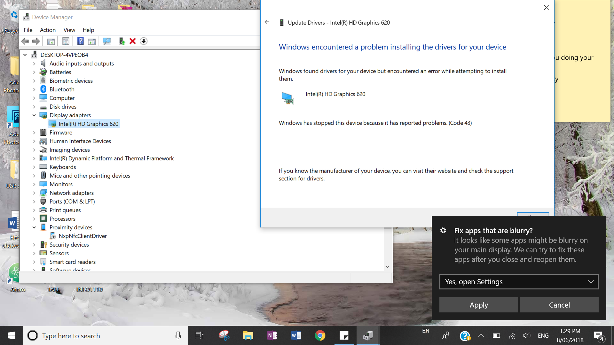Open the Action Center notification icon

(x=599, y=336)
